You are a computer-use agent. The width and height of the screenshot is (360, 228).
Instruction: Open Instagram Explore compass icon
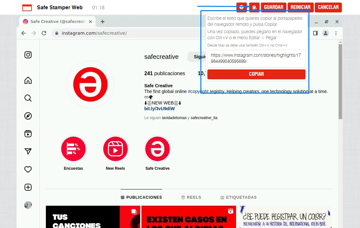point(28,116)
